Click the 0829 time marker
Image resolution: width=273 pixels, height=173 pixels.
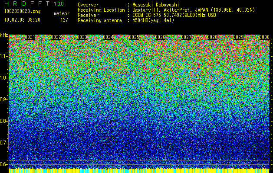coord(238,37)
